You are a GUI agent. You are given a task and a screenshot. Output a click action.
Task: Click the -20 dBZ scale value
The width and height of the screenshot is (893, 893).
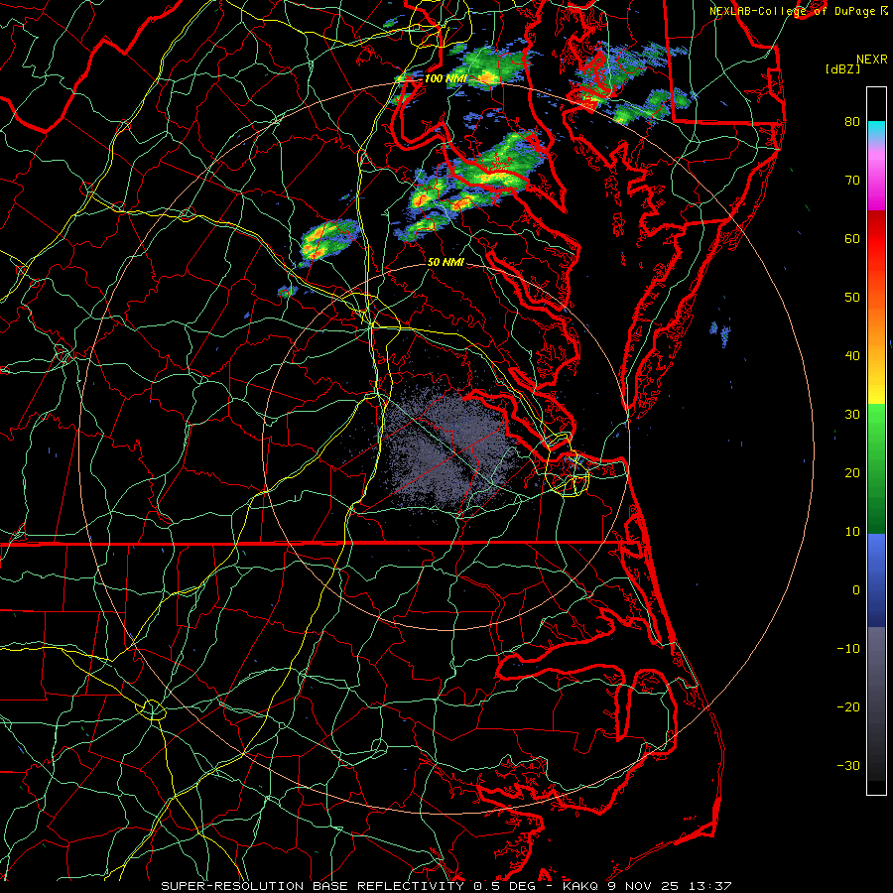(848, 706)
